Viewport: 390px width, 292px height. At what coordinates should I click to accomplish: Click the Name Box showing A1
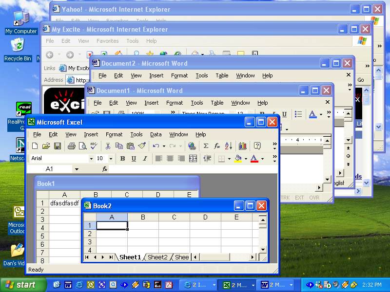[50, 169]
